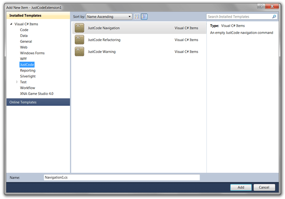This screenshot has height=199, width=285.
Task: Click the Search Installed Templates field
Action: click(242, 17)
